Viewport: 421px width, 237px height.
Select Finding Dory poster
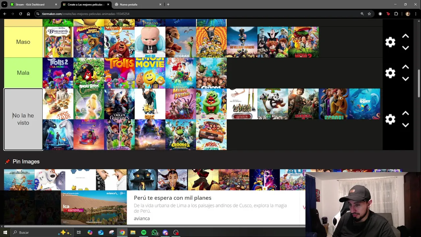pyautogui.click(x=364, y=104)
